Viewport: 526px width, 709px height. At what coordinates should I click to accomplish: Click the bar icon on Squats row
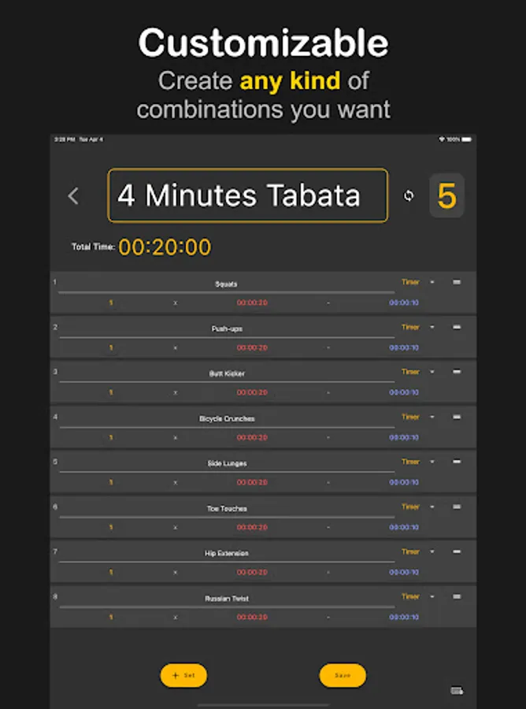tap(457, 282)
